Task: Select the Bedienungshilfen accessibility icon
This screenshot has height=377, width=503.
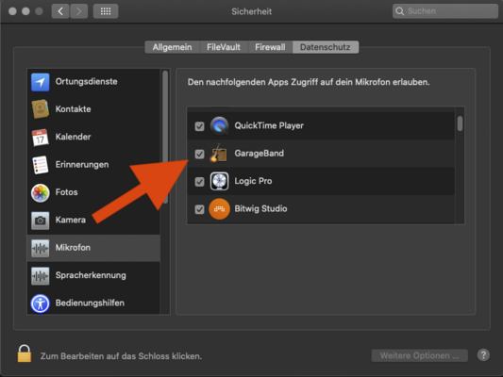Action: 40,303
